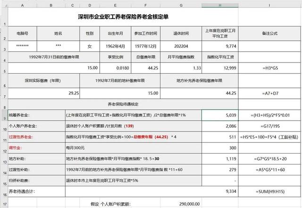Screen dimensions: 302x208
Task: Select the active cell showing 5,039
Action: (x=220, y=115)
